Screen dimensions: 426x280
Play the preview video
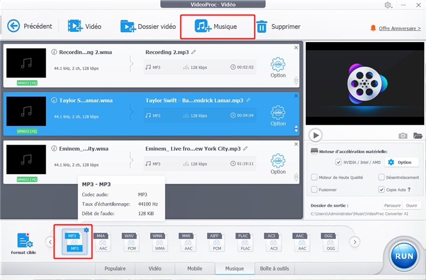315,135
